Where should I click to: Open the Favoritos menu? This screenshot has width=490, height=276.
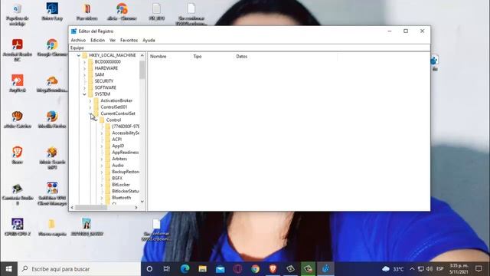point(129,41)
